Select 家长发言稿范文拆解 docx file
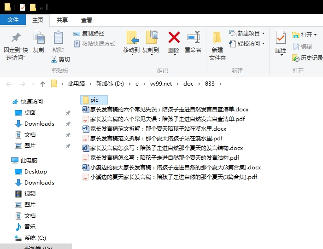323x249 pixels. tap(154, 128)
